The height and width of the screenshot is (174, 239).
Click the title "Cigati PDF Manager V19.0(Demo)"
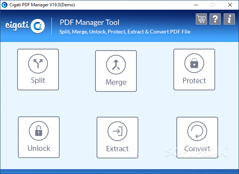[42, 5]
